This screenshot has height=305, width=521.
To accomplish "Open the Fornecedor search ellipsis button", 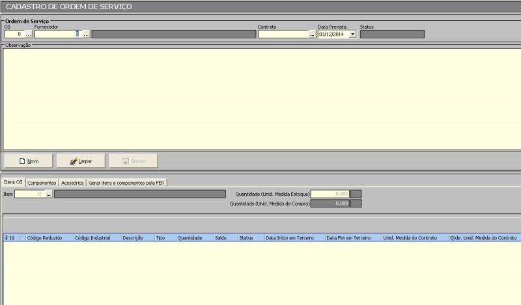I will pos(85,34).
